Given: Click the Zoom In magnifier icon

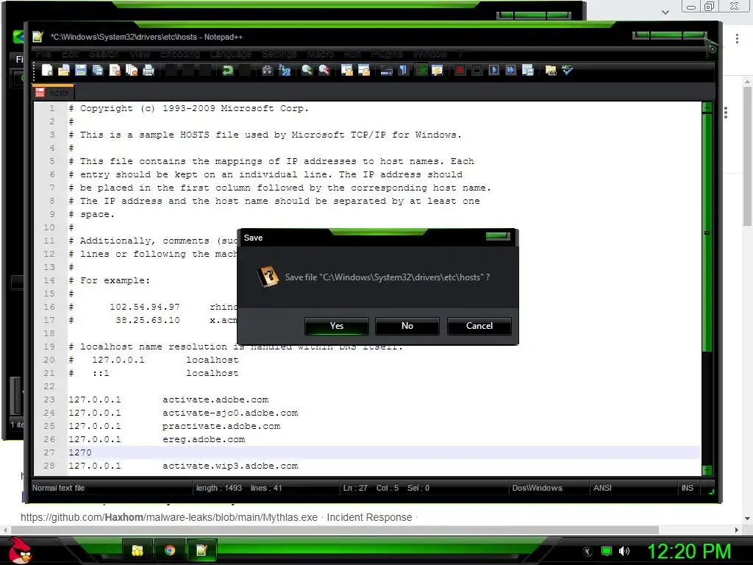Looking at the screenshot, I should [x=307, y=70].
